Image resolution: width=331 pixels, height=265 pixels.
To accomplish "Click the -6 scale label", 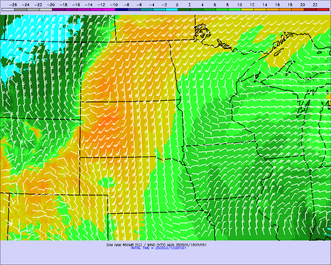I will (x=139, y=5).
